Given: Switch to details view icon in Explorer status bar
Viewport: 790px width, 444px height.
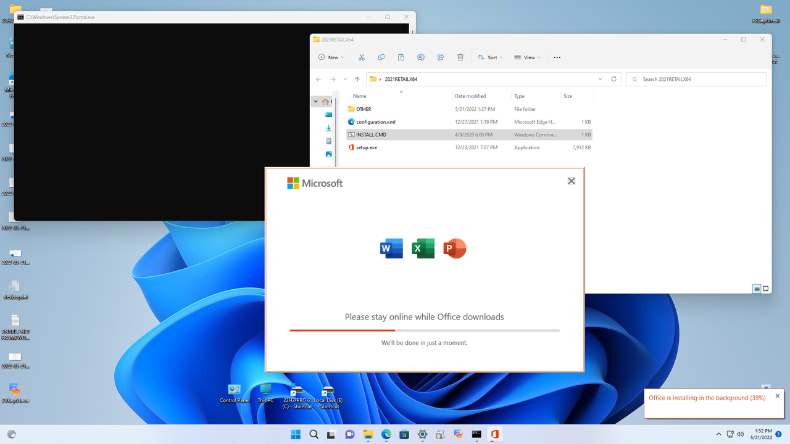Looking at the screenshot, I should pyautogui.click(x=757, y=289).
